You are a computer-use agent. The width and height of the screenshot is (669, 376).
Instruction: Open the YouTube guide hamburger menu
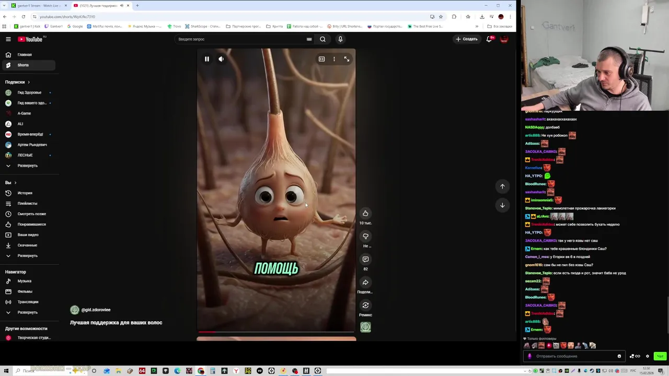point(8,39)
